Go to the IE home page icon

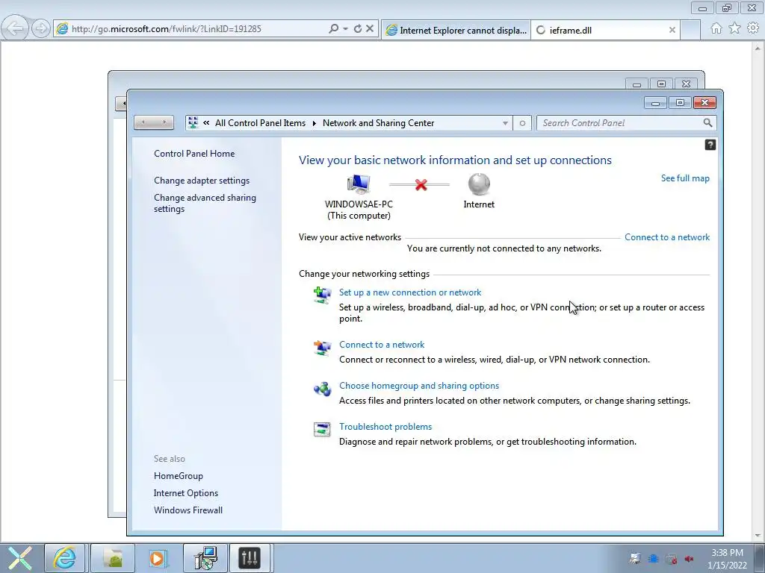click(x=716, y=28)
